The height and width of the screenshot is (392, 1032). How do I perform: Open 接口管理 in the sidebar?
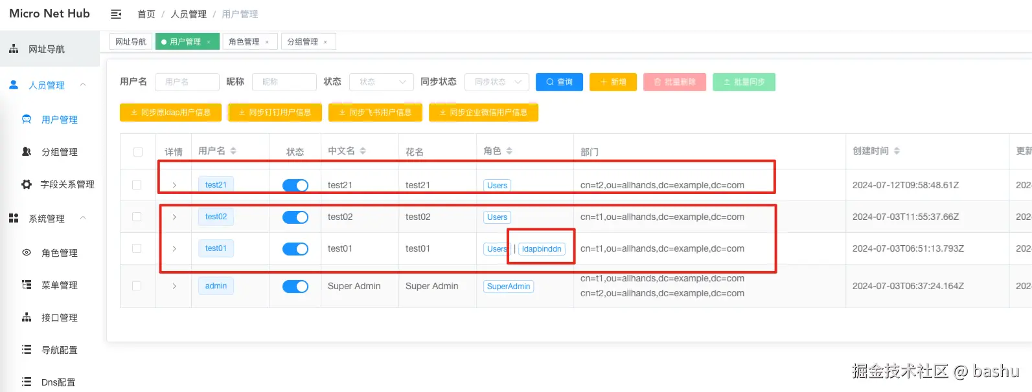60,318
